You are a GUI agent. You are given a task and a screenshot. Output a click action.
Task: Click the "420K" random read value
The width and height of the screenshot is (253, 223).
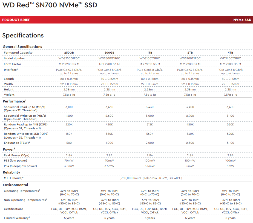point(110,124)
